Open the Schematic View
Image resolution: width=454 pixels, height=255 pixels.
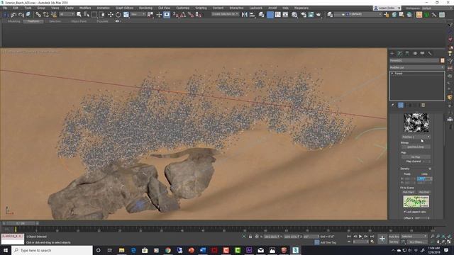pos(285,14)
